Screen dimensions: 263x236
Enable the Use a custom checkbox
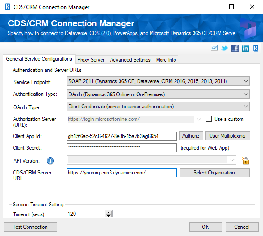(209, 119)
